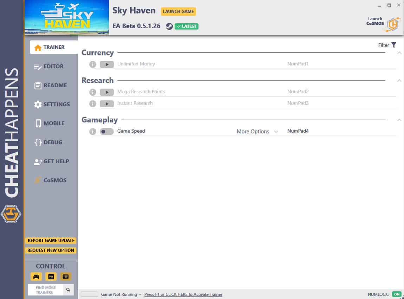Open the Get Help tab
Screen dimensions: 404x299
pyautogui.click(x=52, y=161)
